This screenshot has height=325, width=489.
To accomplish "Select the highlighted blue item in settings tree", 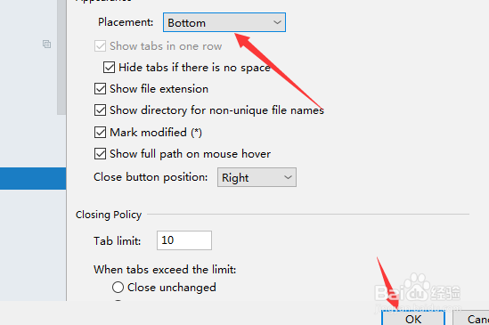I will 33,178.
